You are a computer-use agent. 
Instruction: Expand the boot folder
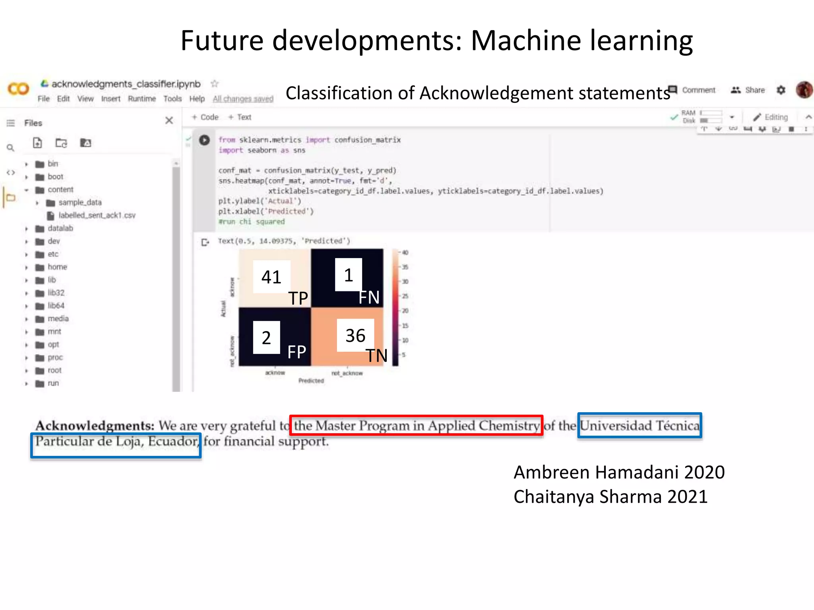click(27, 177)
